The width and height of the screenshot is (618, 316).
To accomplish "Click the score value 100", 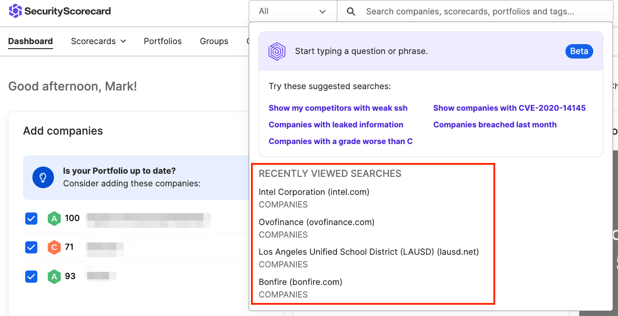I will (x=72, y=218).
